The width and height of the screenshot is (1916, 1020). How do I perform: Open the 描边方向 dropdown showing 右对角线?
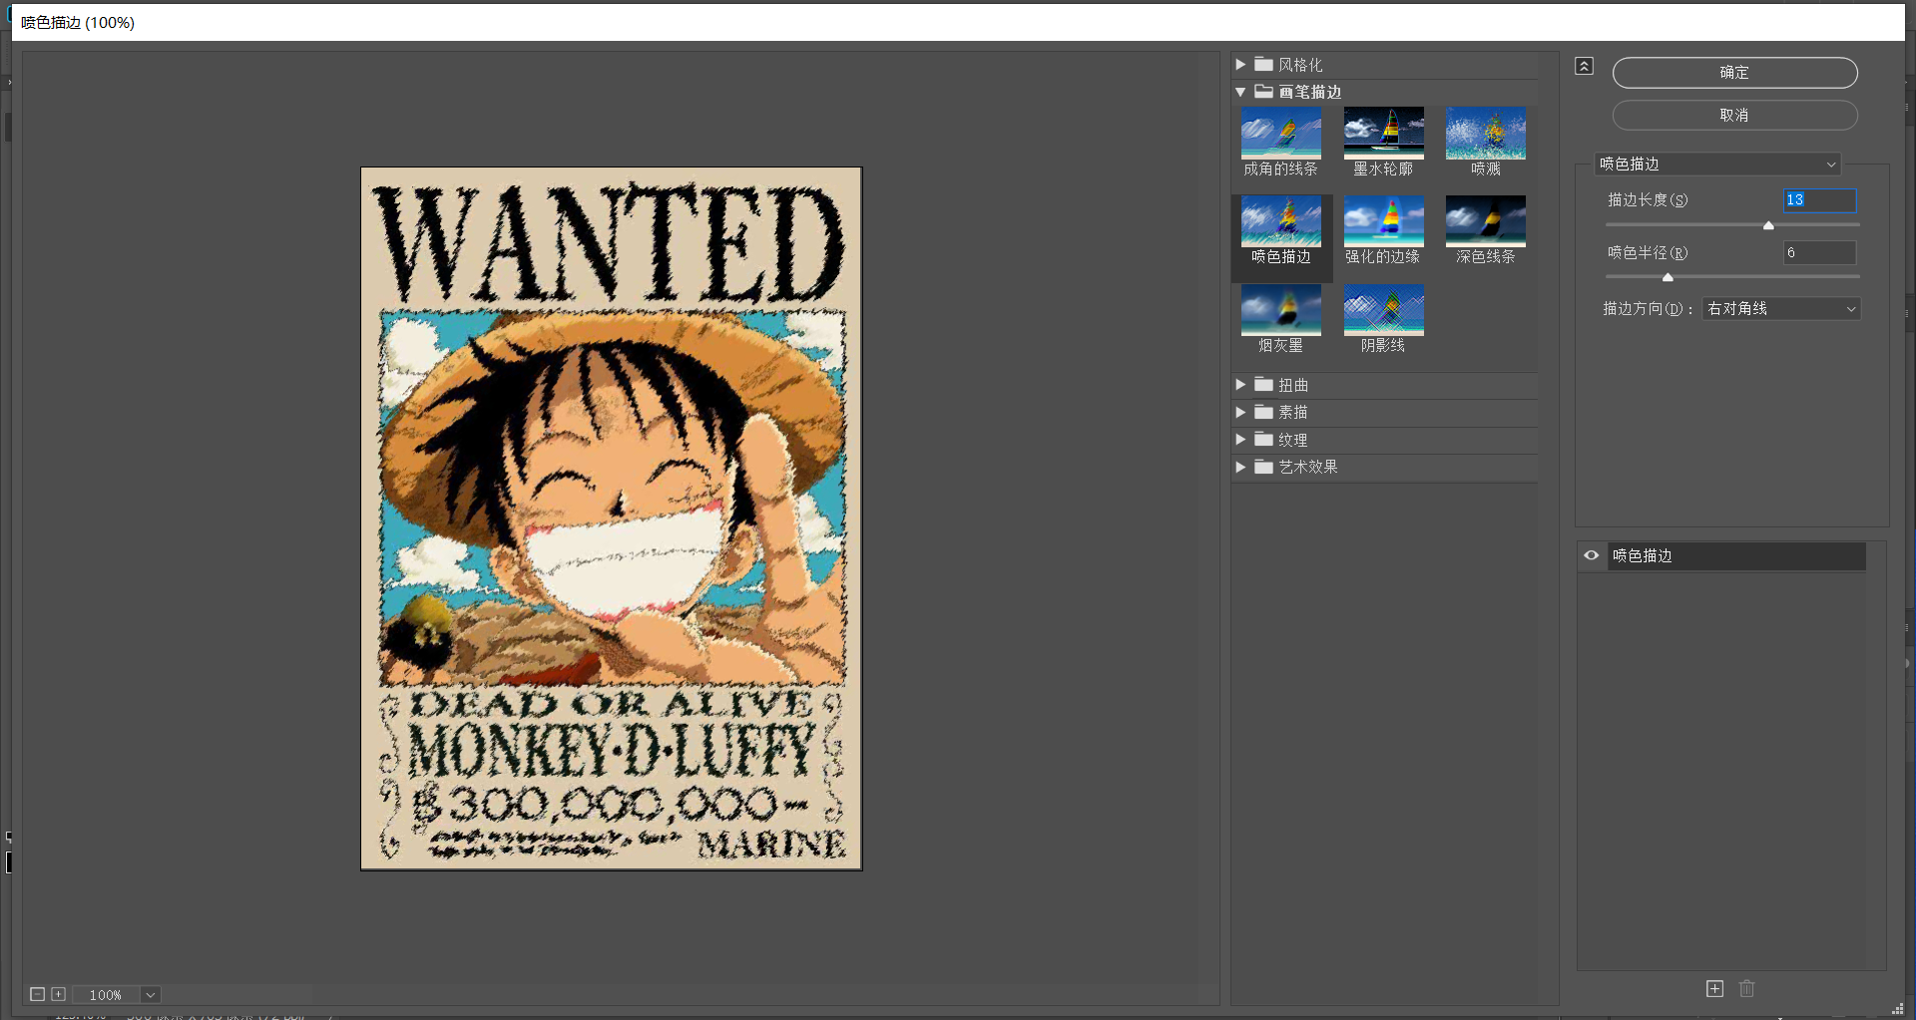[1781, 309]
